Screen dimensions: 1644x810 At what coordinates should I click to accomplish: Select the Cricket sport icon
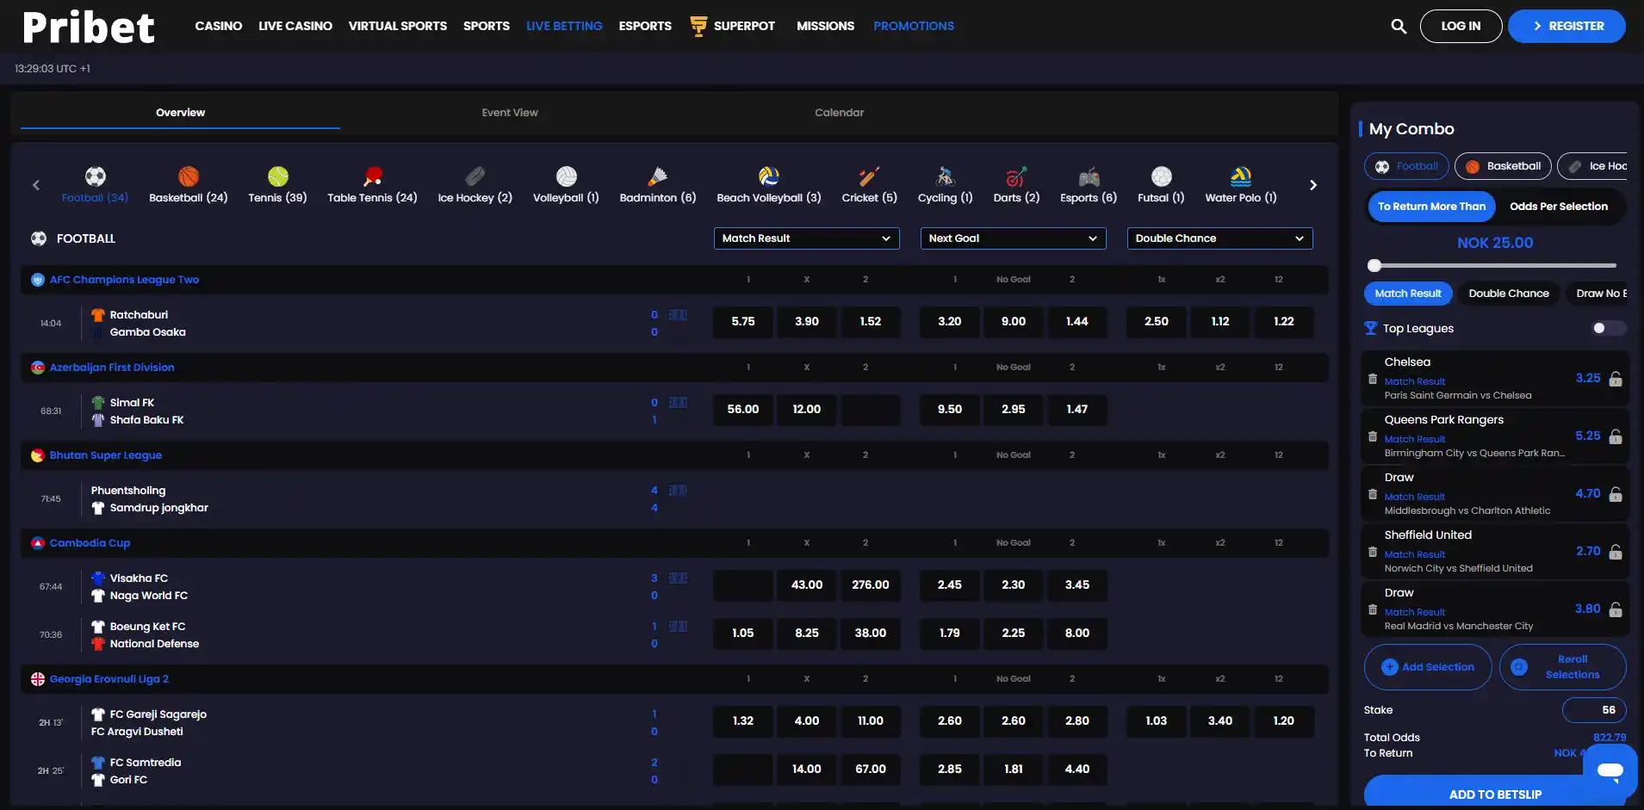point(869,176)
